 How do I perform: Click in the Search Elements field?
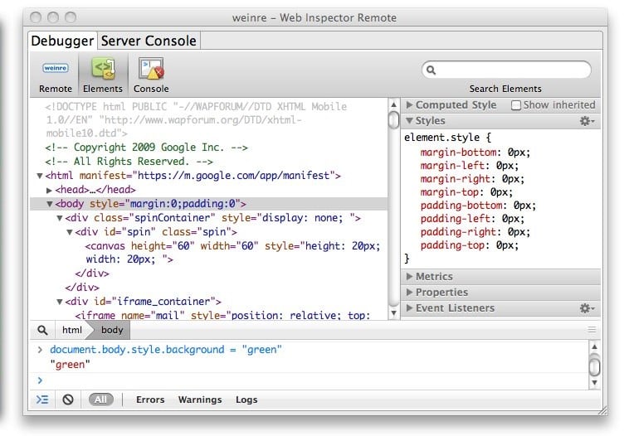pos(506,70)
